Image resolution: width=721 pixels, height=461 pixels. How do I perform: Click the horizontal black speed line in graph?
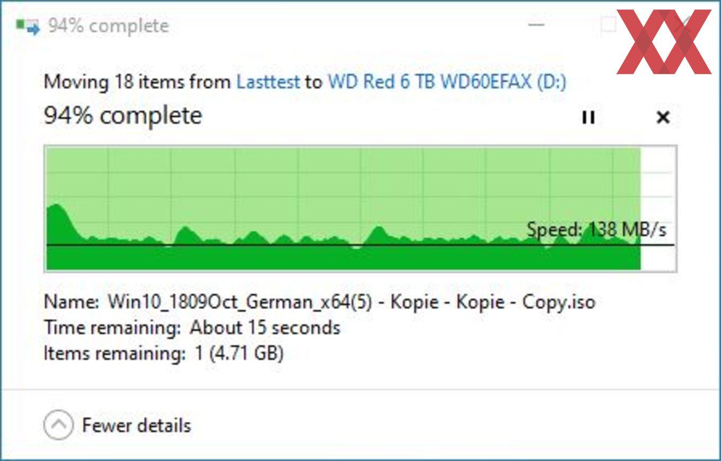point(360,245)
